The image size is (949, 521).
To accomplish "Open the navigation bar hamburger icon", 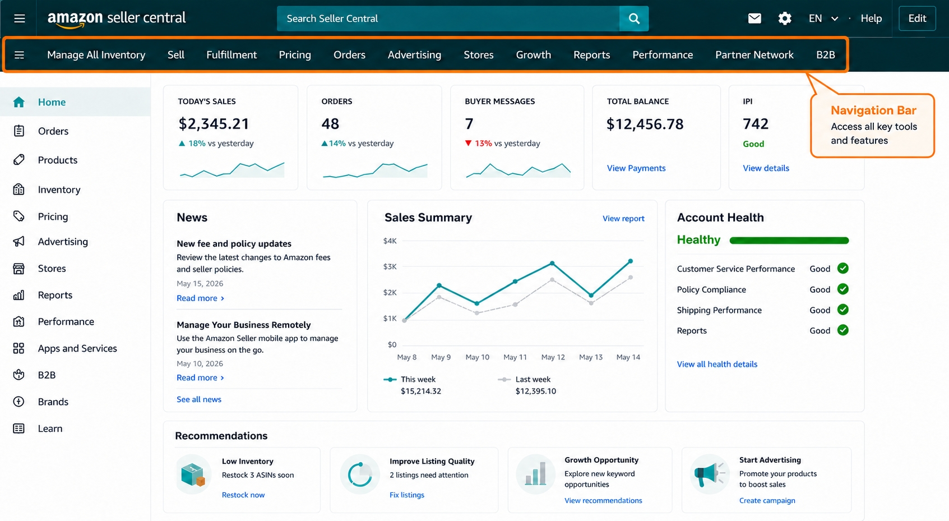I will point(19,55).
